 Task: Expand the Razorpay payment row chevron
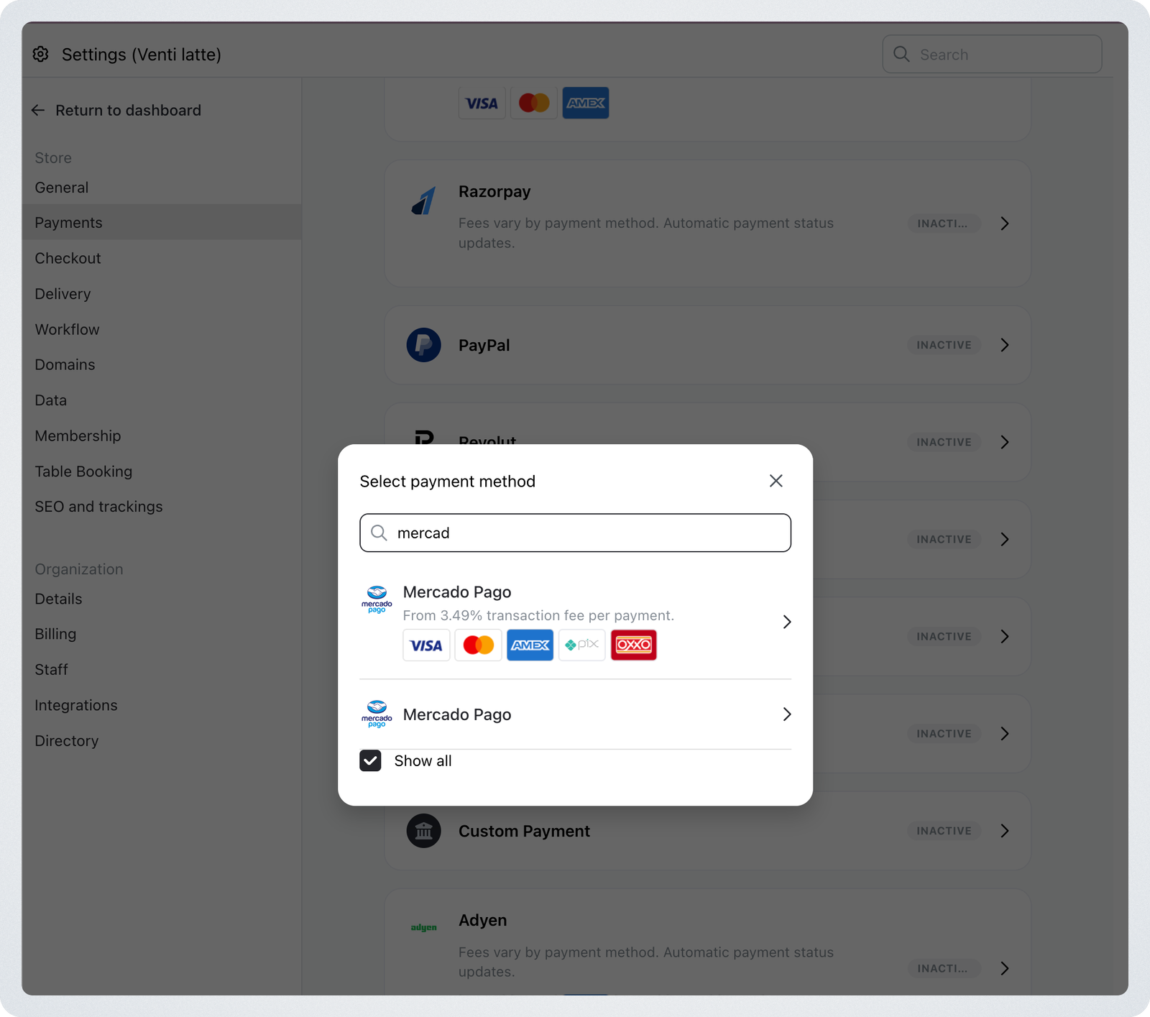coord(1005,224)
